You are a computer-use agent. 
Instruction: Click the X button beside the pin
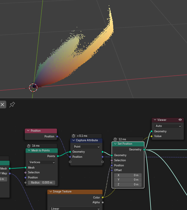point(3,104)
